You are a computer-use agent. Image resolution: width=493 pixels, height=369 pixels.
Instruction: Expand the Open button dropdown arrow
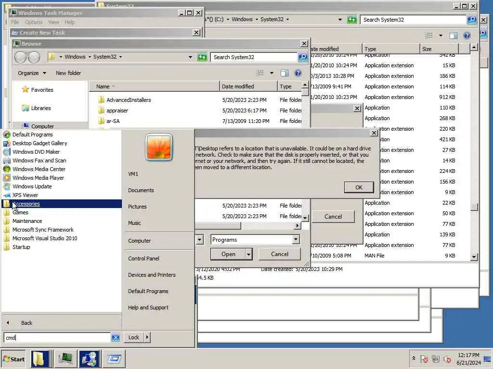pyautogui.click(x=249, y=254)
